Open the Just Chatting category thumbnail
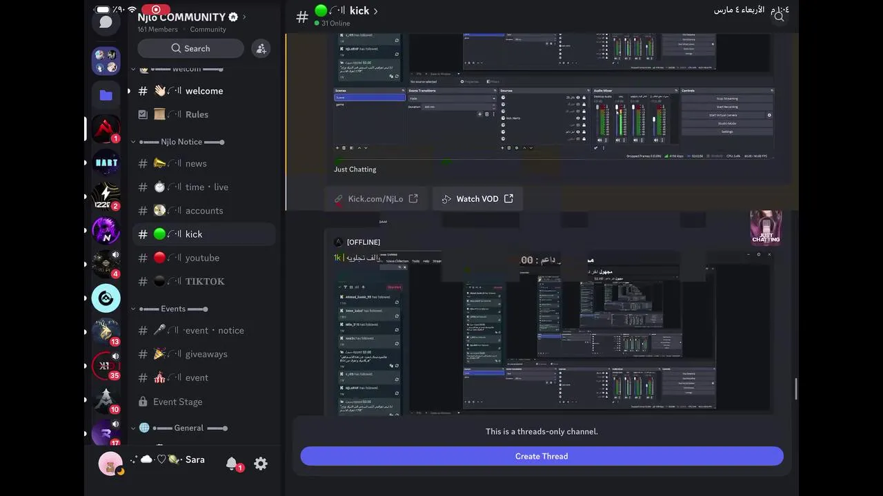The height and width of the screenshot is (496, 883). coord(766,228)
